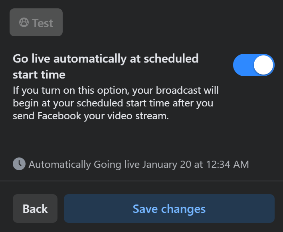Click the word 'Facebook' in the description
This screenshot has height=232, width=283.
coord(59,116)
